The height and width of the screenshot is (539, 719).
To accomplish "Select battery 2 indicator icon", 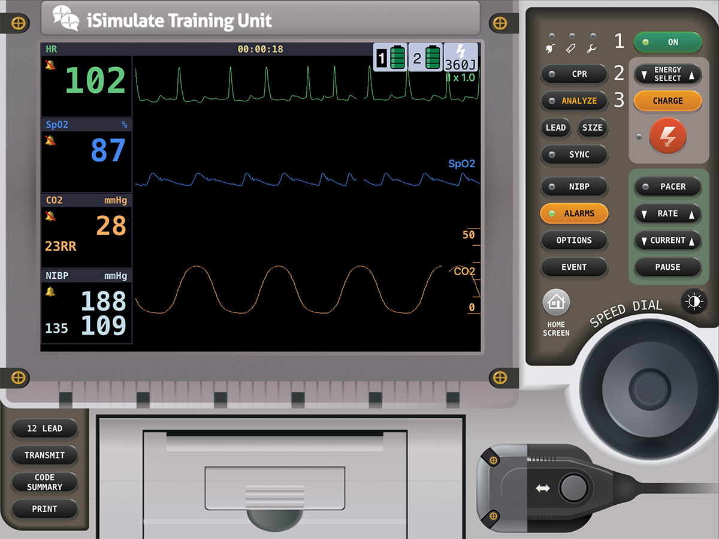I will click(426, 58).
